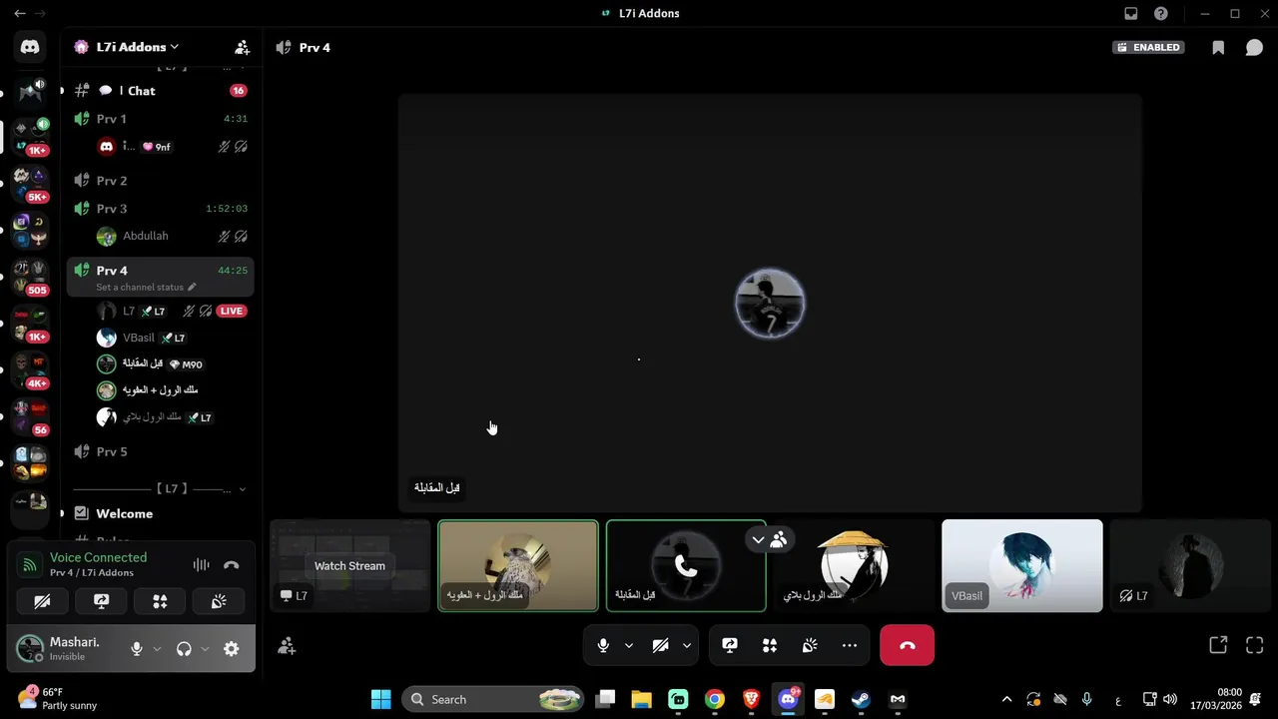Open the weather widget on taskbar
1278x719 pixels.
click(x=58, y=699)
